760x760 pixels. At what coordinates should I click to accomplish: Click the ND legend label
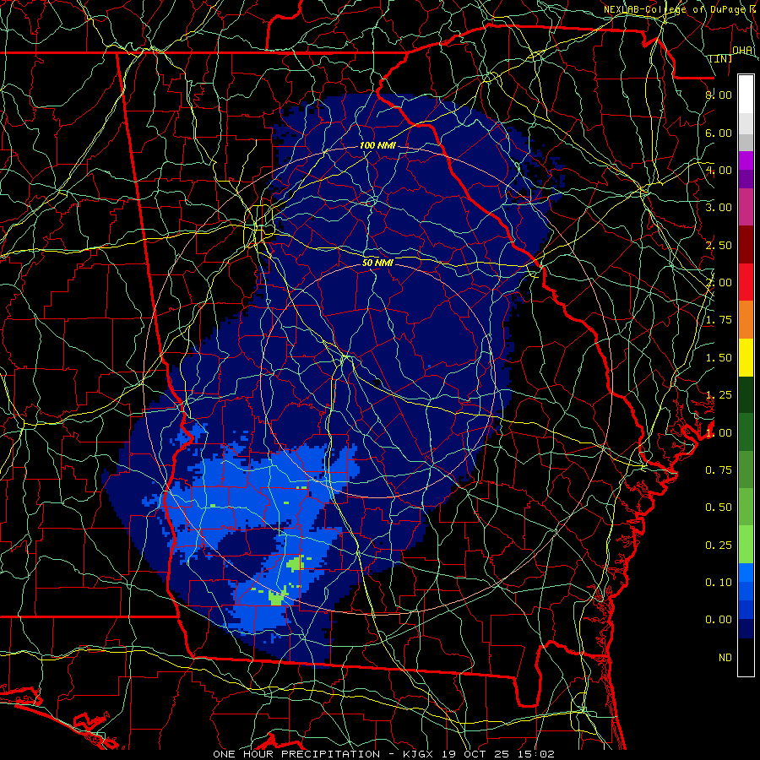point(725,658)
